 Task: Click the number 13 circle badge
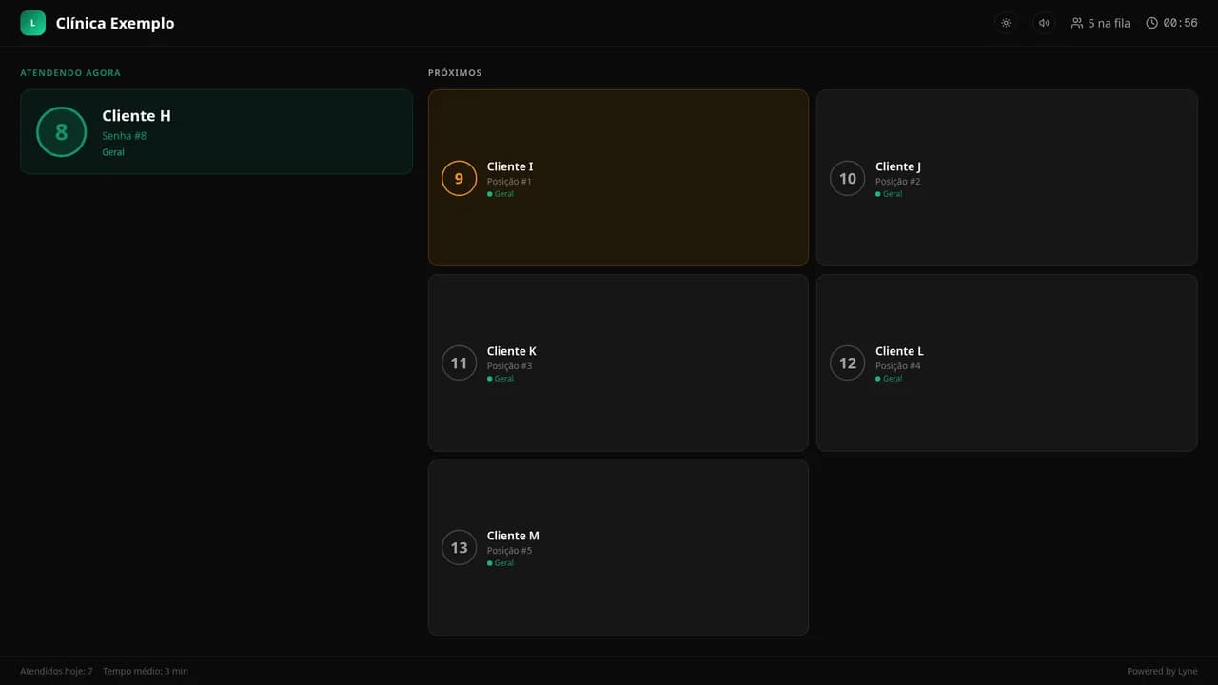[x=459, y=547]
